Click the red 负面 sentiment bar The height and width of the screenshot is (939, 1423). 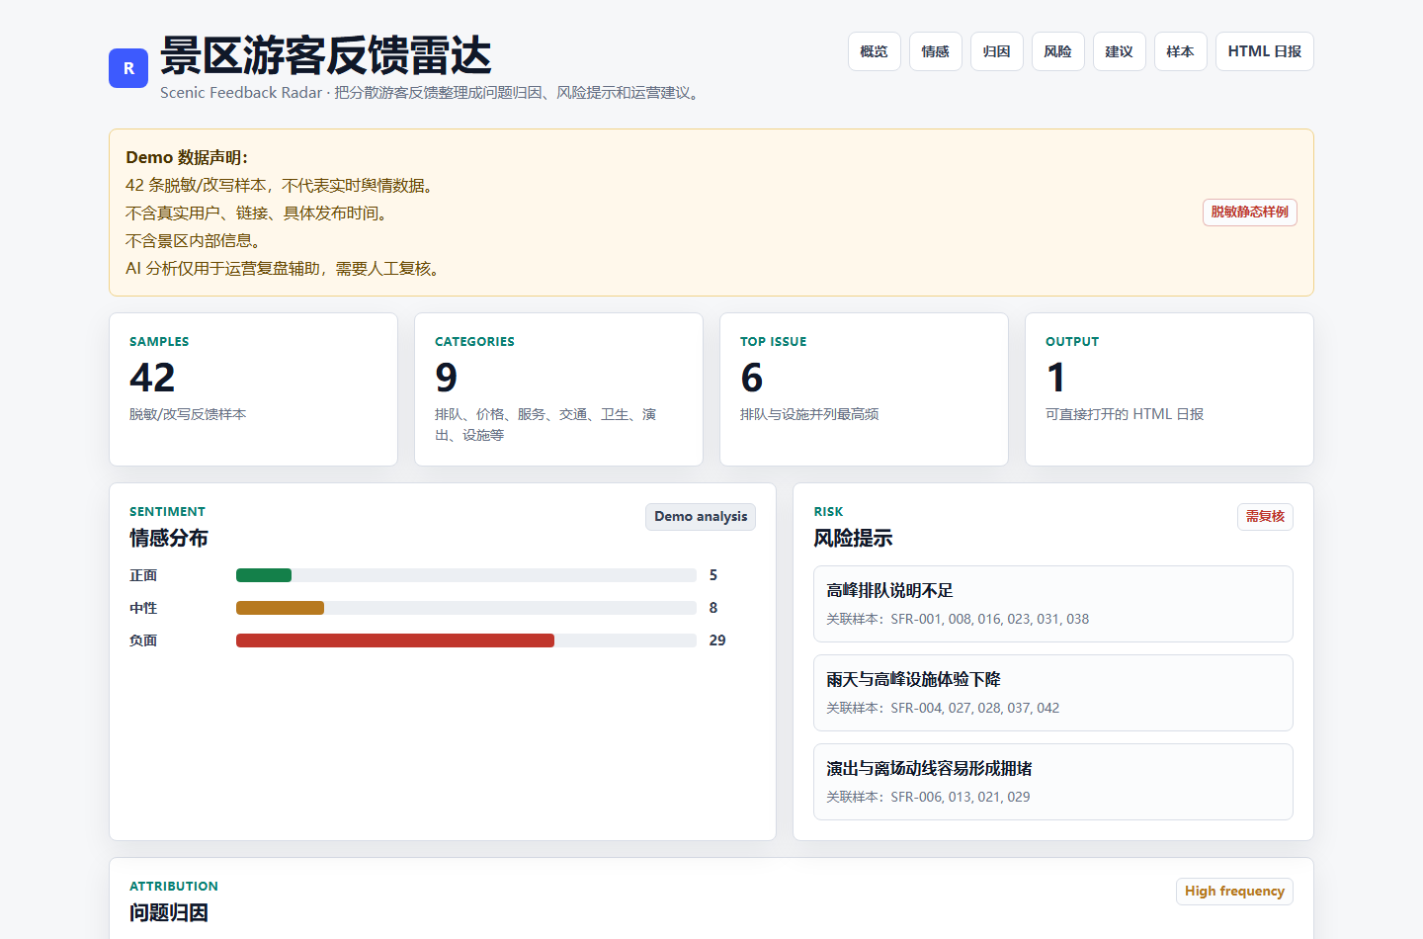coord(395,640)
